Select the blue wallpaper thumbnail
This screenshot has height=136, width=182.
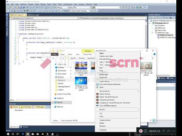(81, 81)
